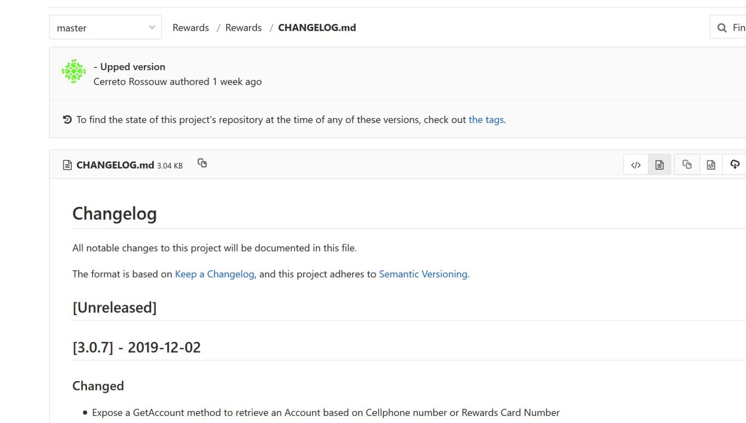Open the "- Upped version" commit
746x423 pixels.
(x=129, y=66)
